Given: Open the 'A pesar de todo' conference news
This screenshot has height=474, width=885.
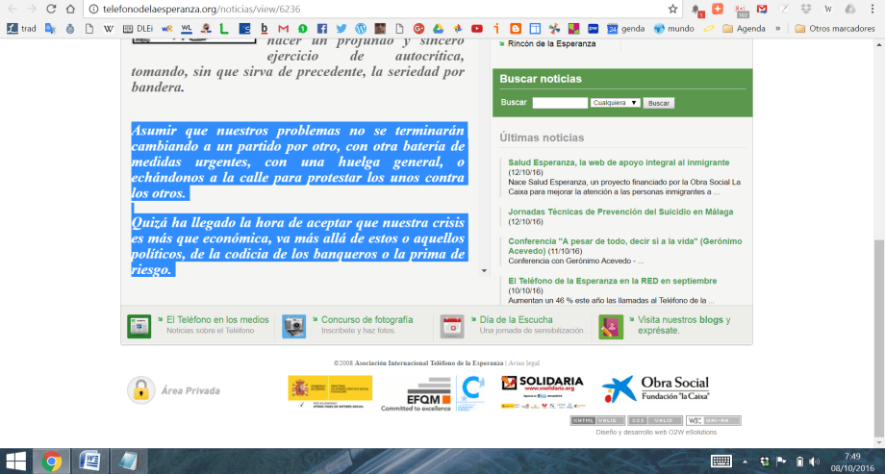Looking at the screenshot, I should 625,245.
